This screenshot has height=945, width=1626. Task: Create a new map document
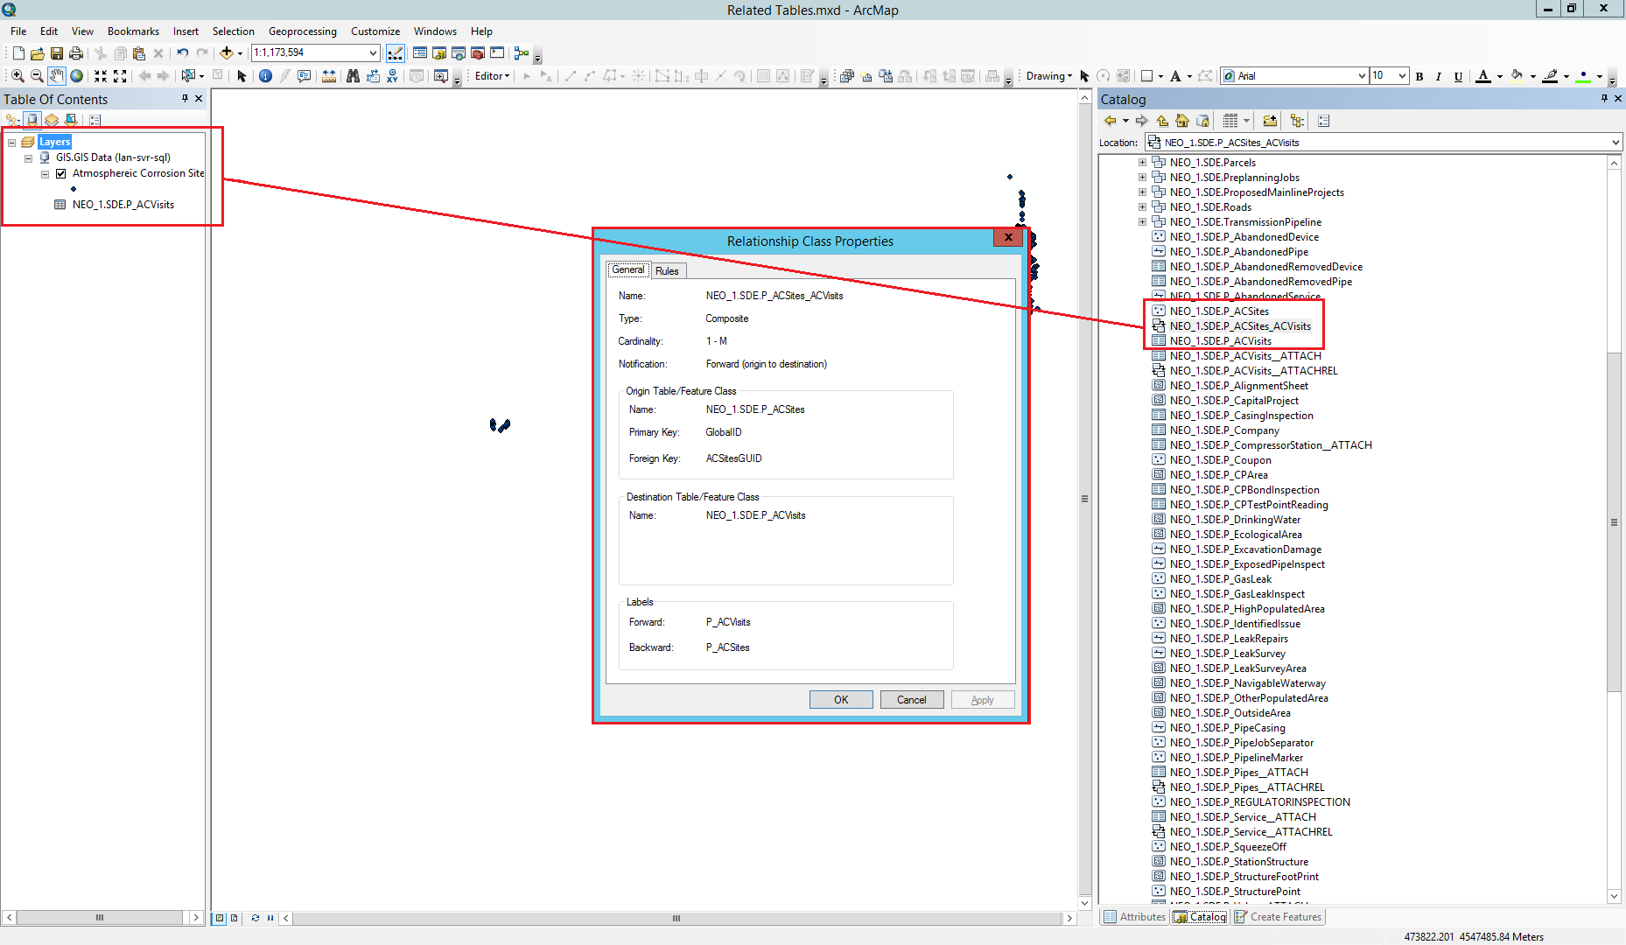(18, 53)
